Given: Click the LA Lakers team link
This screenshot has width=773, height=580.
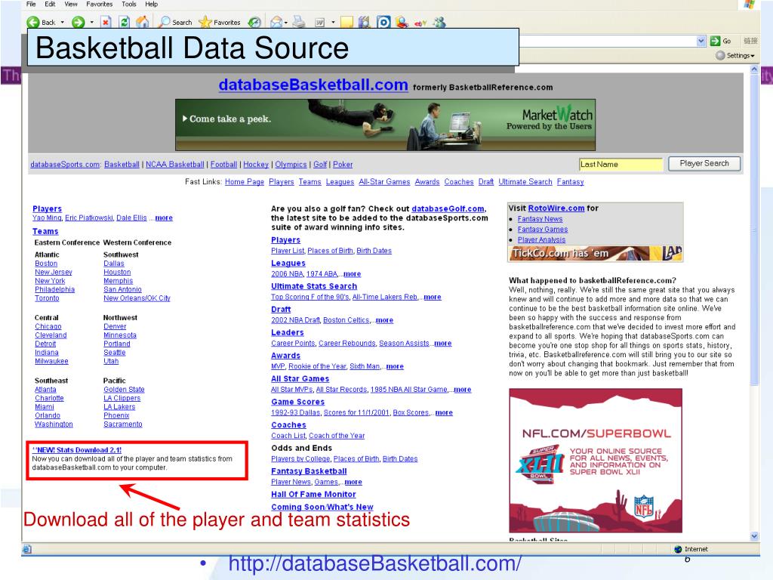Looking at the screenshot, I should tap(119, 407).
